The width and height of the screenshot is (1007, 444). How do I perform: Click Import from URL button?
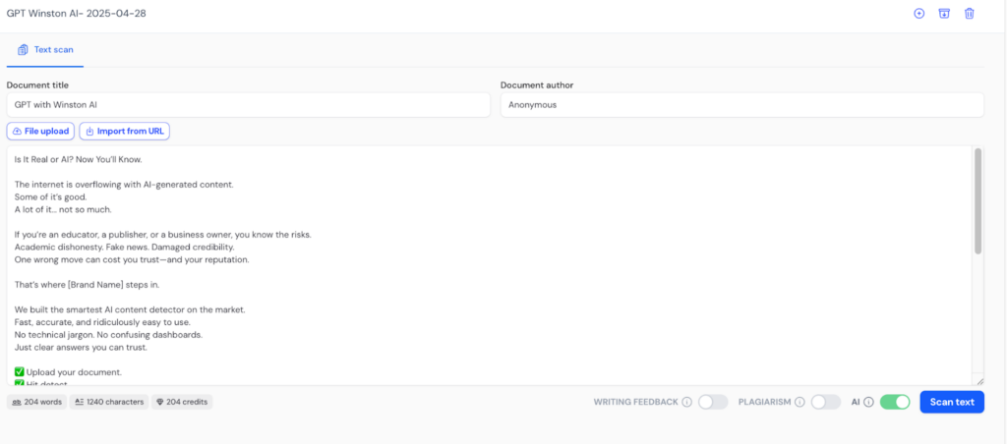(x=125, y=131)
